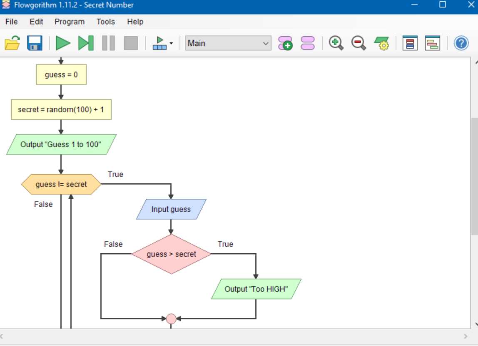Viewport: 478px width, 346px height.
Task: Click the 'True' label right of the diamond
Action: coord(225,244)
